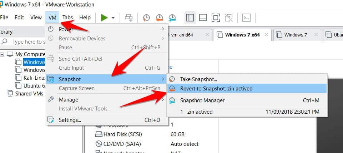Click the Shared VMs icon in library

coord(10,93)
